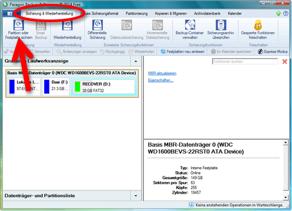Click the green home arrow icon

(x=278, y=13)
